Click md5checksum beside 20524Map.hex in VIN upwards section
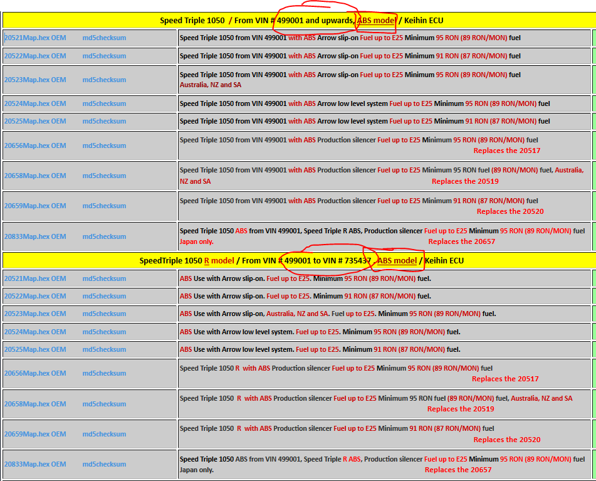Screen dimensions: 596x481 [104, 103]
